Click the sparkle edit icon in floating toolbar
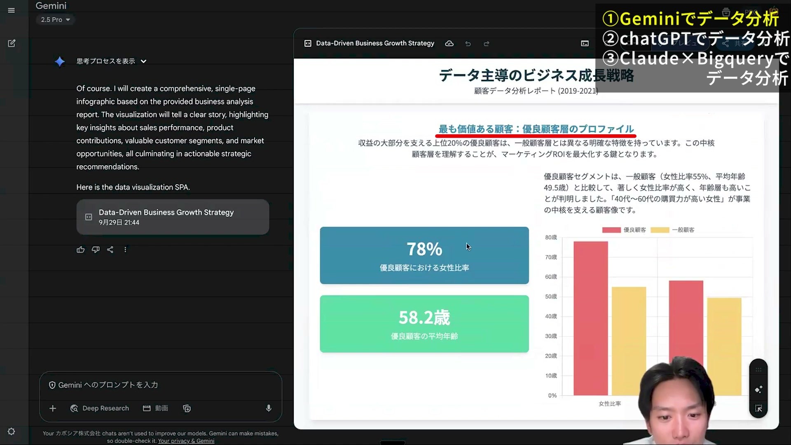 (758, 390)
